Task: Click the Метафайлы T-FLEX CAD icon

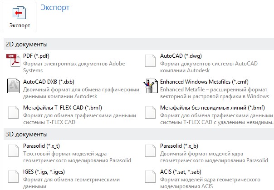Action: tap(14, 112)
